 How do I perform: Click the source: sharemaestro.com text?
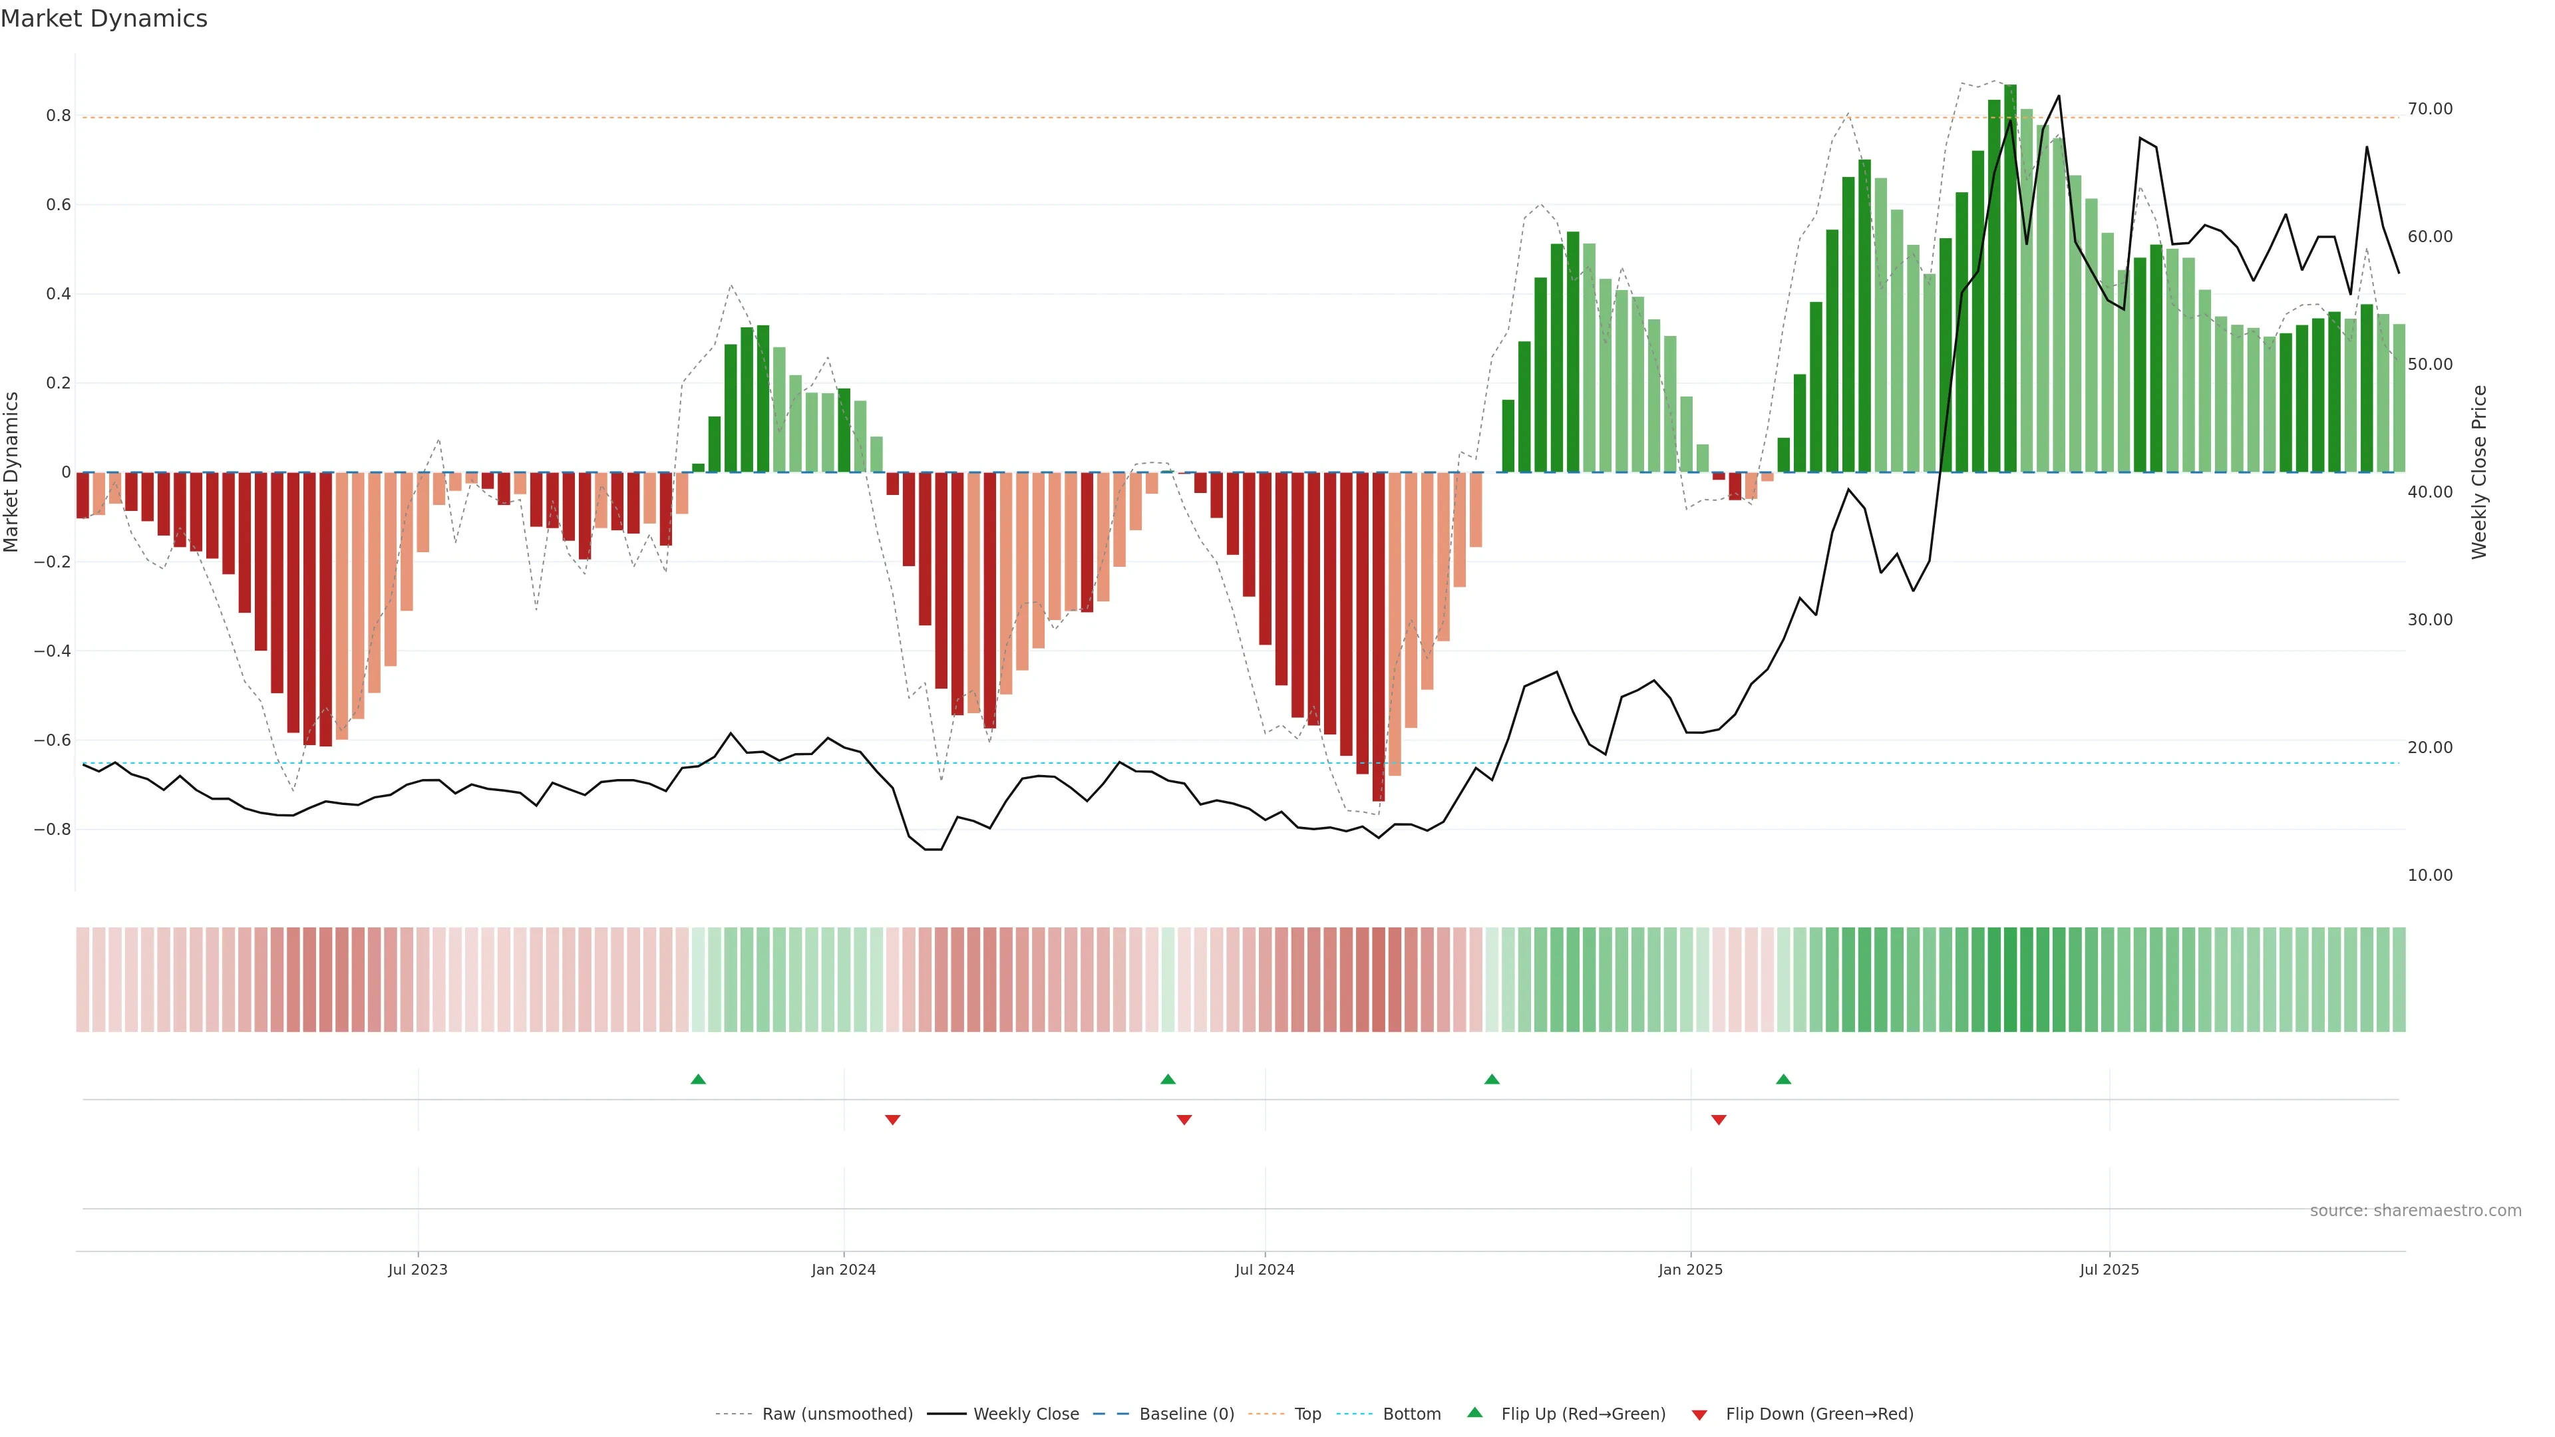(x=2415, y=1211)
